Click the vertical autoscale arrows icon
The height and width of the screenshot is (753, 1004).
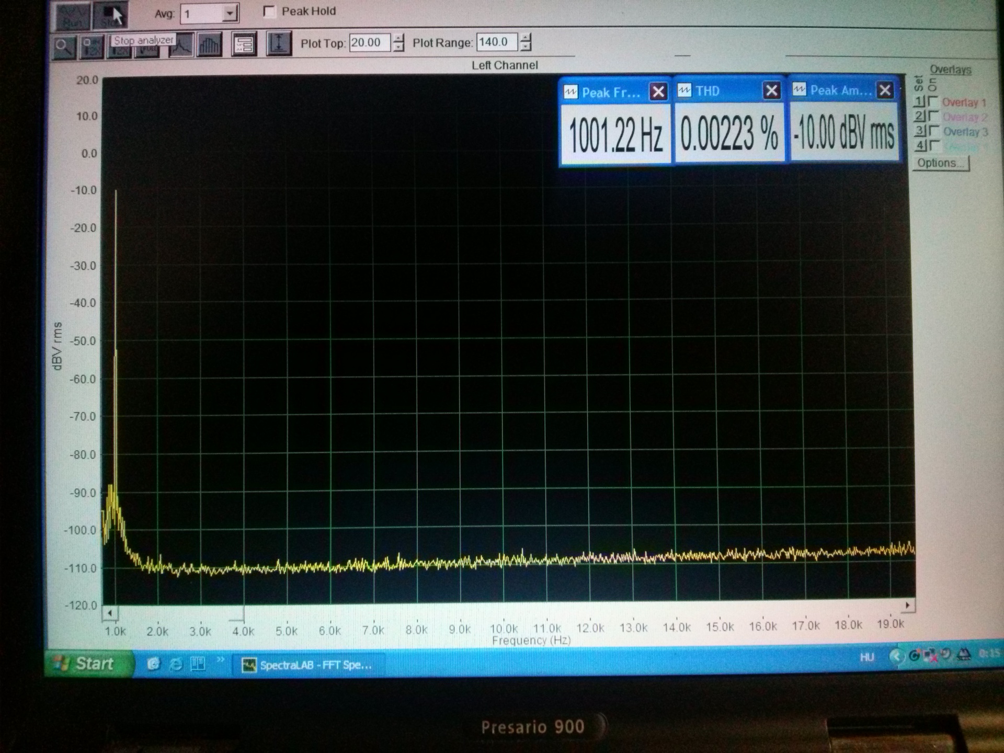tap(279, 43)
